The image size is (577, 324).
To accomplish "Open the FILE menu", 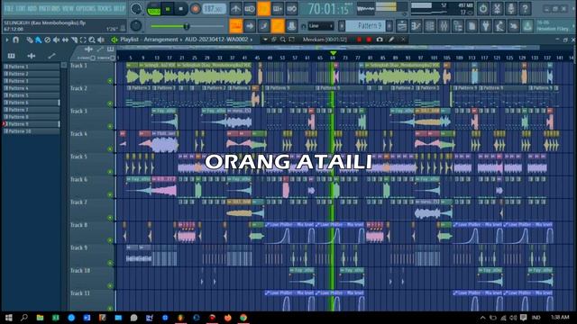I will click(9, 8).
